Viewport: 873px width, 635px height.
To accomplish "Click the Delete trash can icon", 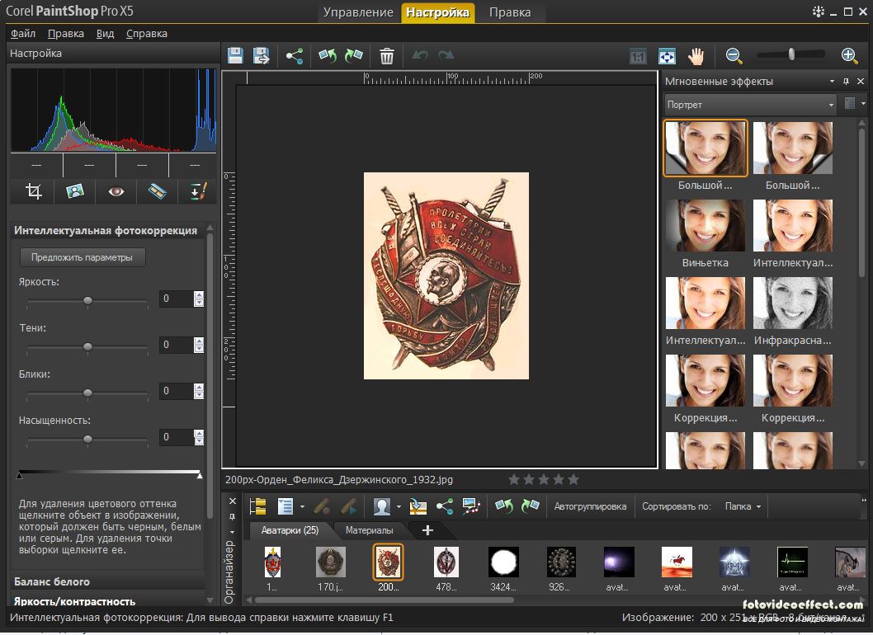I will click(386, 55).
